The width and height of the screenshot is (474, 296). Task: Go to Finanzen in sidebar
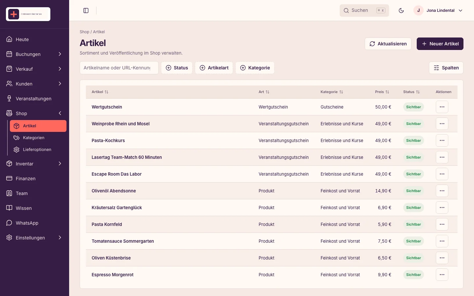(x=35, y=179)
